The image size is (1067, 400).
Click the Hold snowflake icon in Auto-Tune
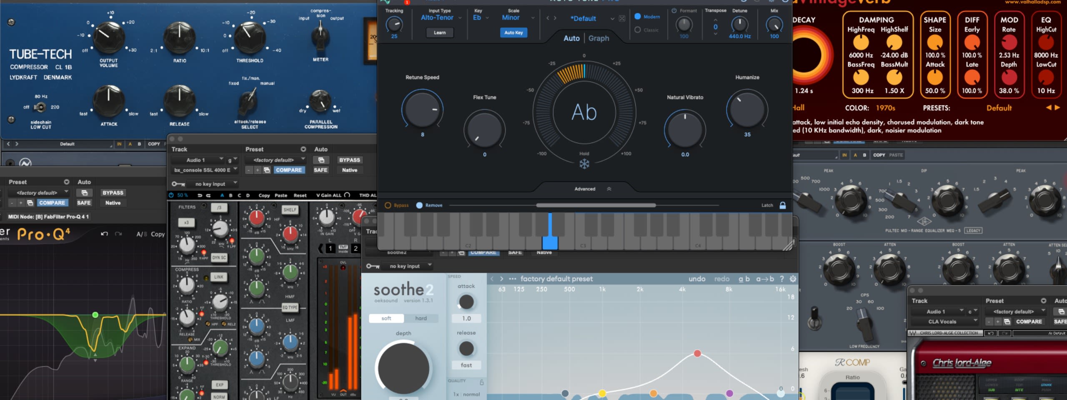coord(584,164)
